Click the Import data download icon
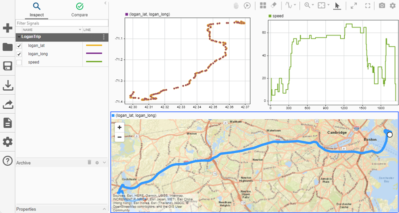Viewport: 399px width, 213px height. coord(7,85)
